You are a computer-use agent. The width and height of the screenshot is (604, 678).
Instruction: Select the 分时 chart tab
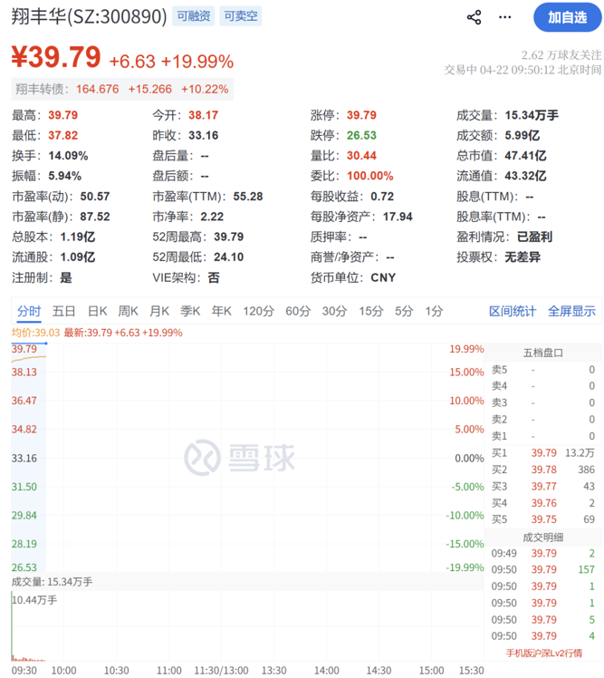pyautogui.click(x=29, y=311)
